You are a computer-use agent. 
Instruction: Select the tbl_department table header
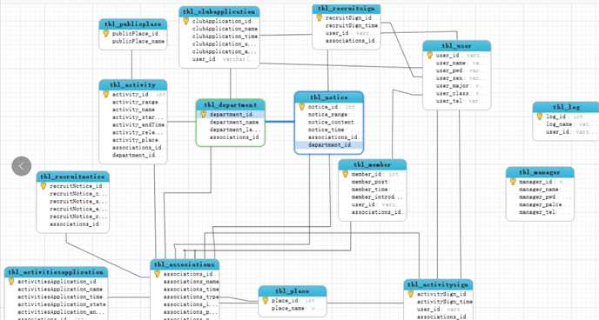[x=231, y=105]
